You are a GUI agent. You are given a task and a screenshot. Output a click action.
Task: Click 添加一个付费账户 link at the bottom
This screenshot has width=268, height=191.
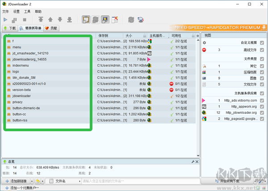pos(22,188)
